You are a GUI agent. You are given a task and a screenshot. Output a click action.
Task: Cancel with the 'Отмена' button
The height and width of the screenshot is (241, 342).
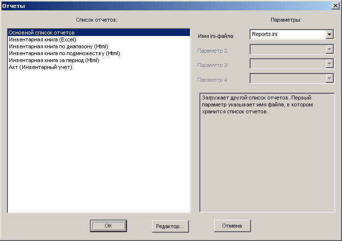click(x=232, y=226)
